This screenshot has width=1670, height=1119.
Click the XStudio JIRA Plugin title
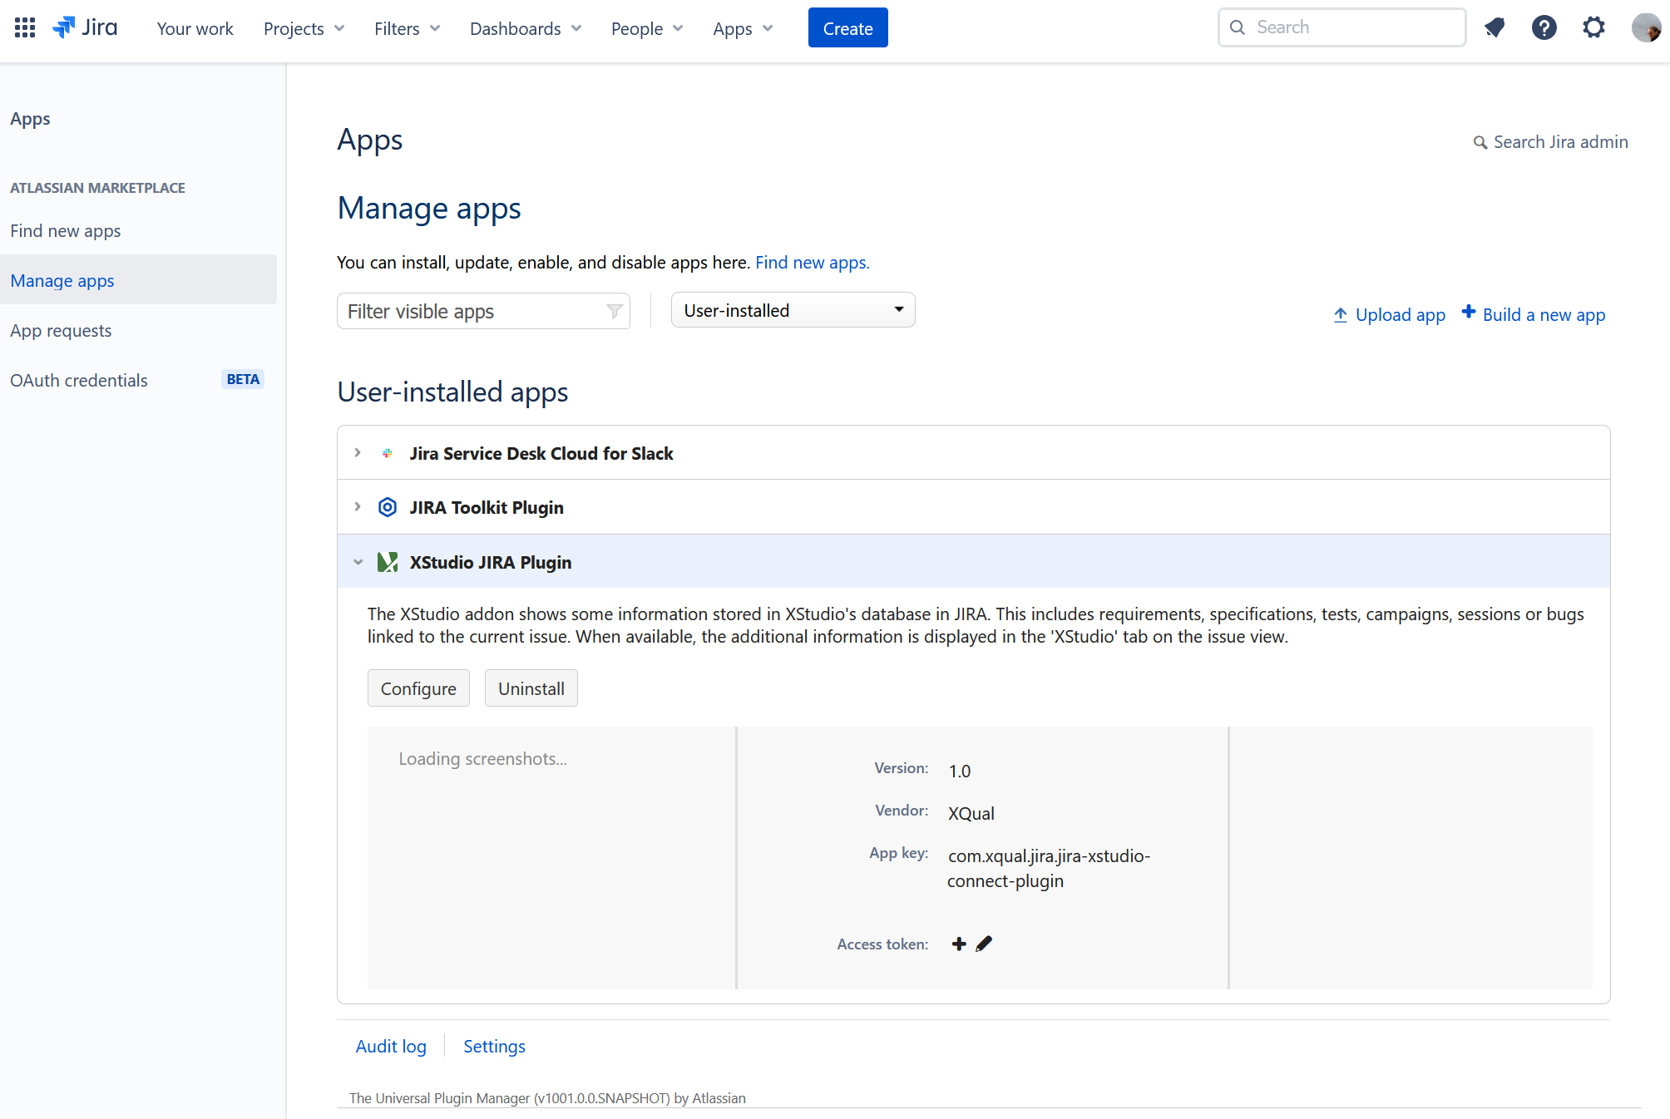[491, 563]
